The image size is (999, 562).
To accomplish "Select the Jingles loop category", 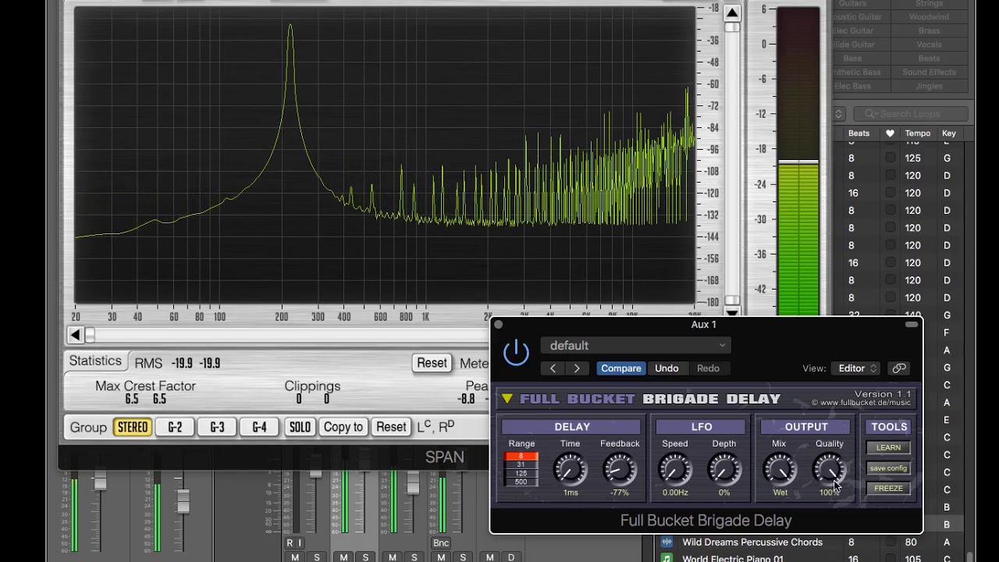I will point(929,86).
